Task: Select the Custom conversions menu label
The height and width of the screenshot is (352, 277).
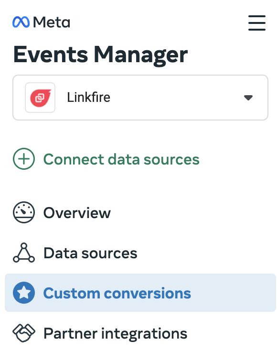Action: [117, 293]
